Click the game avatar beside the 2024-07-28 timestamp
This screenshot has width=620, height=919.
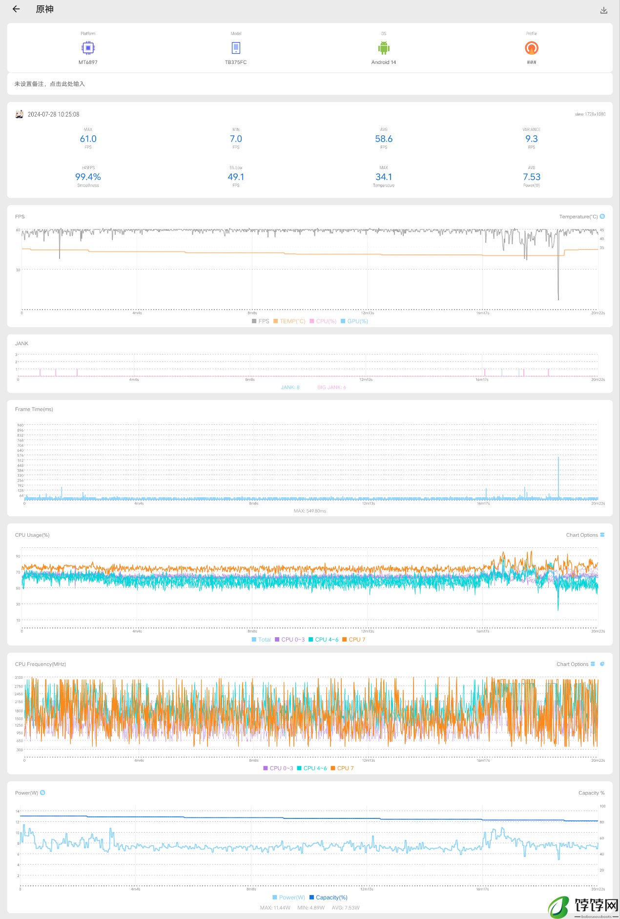[20, 114]
